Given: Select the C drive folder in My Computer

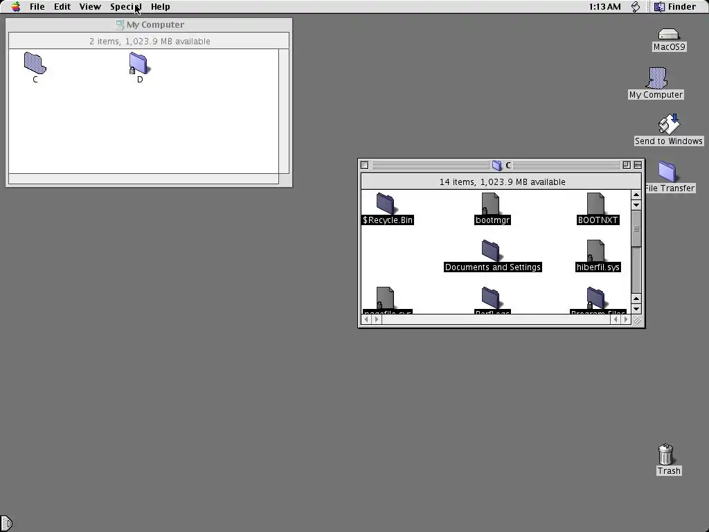Looking at the screenshot, I should [35, 63].
